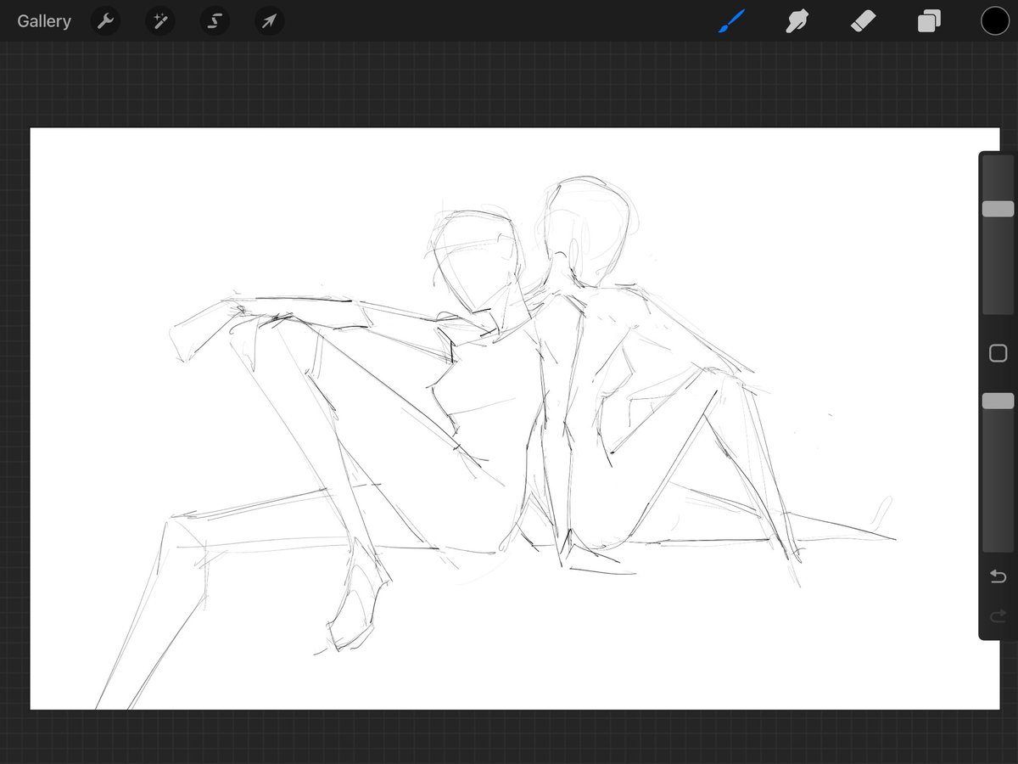
Task: Activate the Selection S-shaped tool
Action: point(215,21)
